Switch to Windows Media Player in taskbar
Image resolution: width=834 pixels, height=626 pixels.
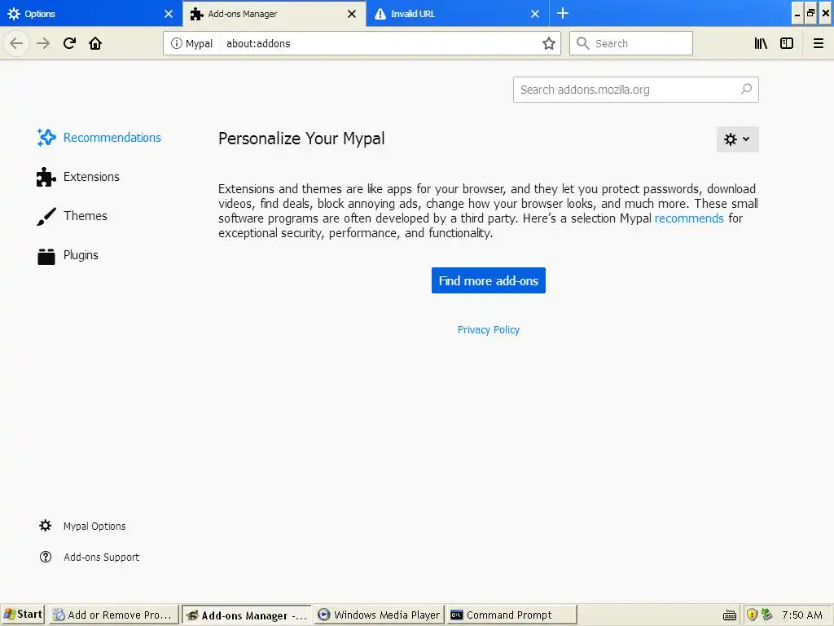[x=379, y=615]
